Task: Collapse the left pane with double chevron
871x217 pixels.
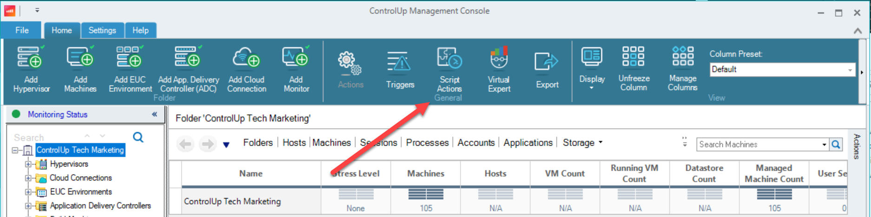Action: (x=154, y=114)
